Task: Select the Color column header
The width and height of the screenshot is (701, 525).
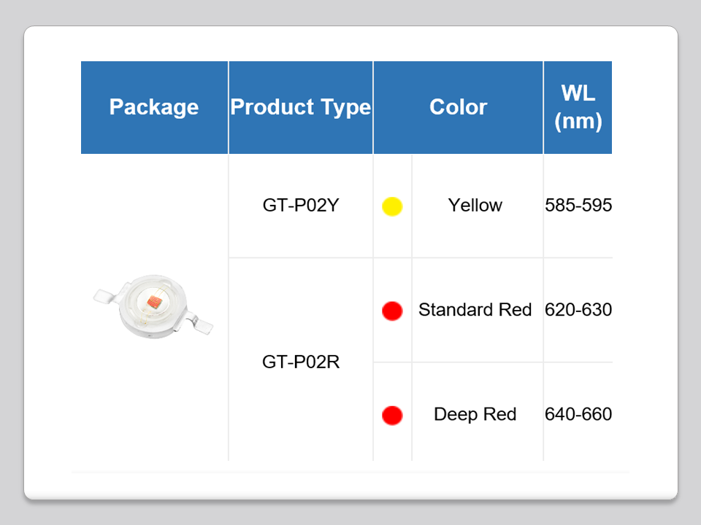Action: [x=458, y=107]
